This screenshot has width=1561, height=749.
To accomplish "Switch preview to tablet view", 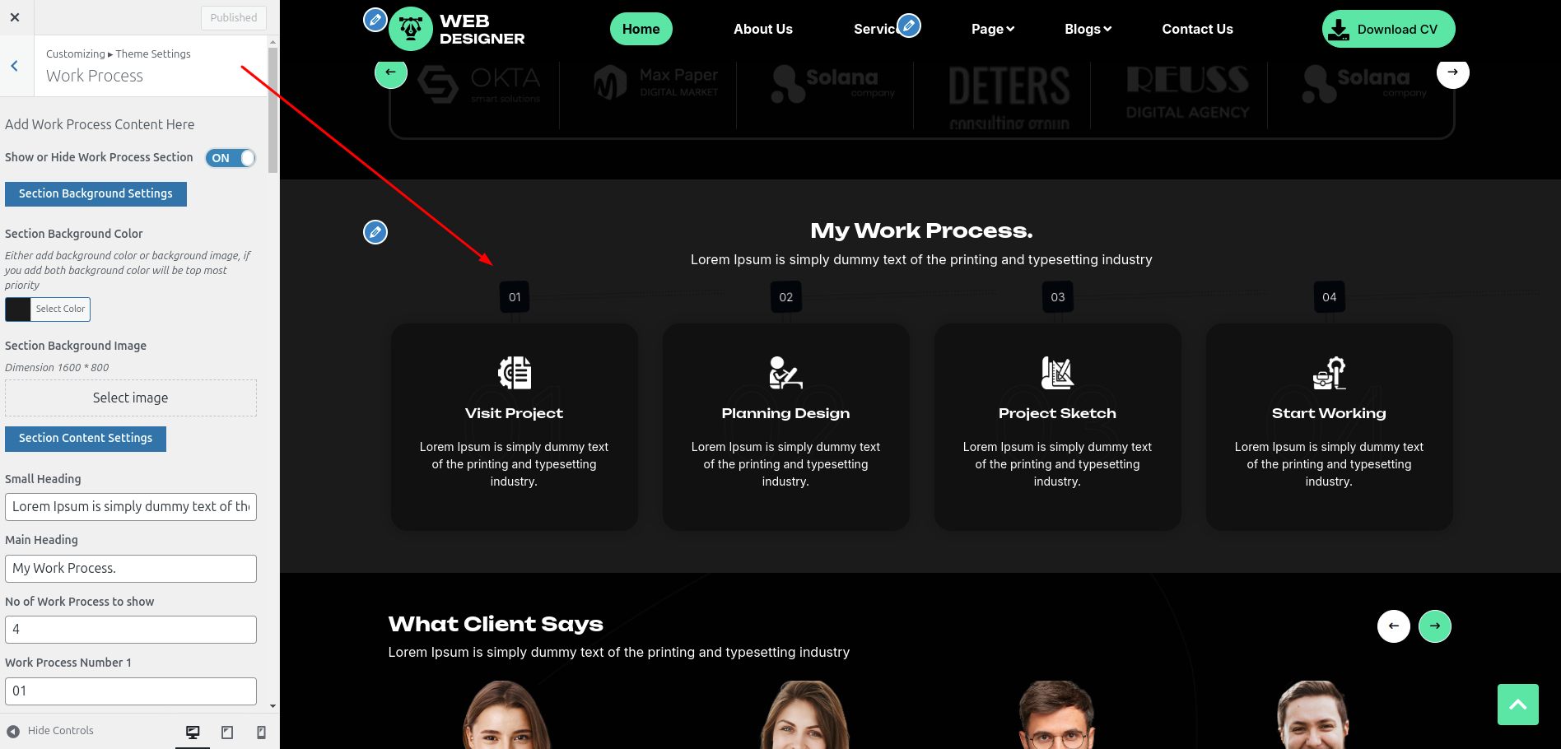I will [226, 730].
